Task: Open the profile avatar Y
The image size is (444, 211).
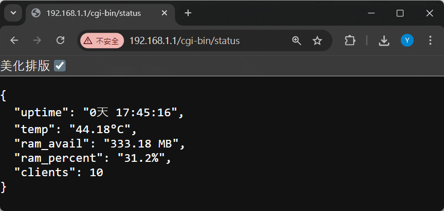Action: 407,40
